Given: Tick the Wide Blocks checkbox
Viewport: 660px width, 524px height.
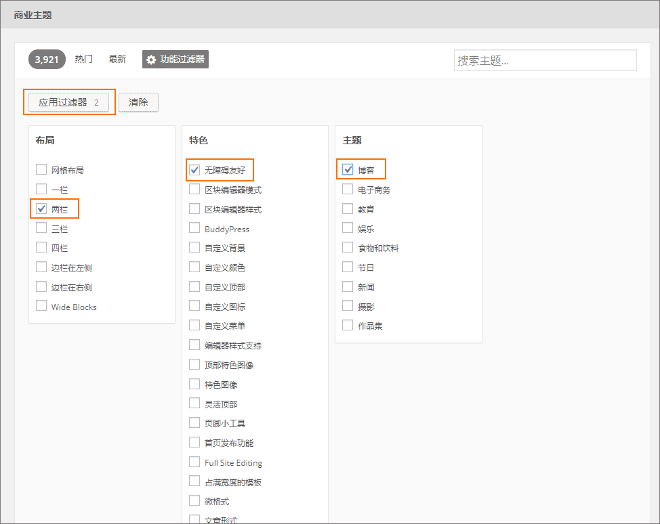Looking at the screenshot, I should click(41, 306).
